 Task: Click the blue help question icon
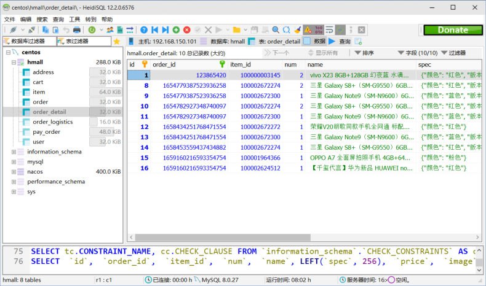tap(144, 30)
